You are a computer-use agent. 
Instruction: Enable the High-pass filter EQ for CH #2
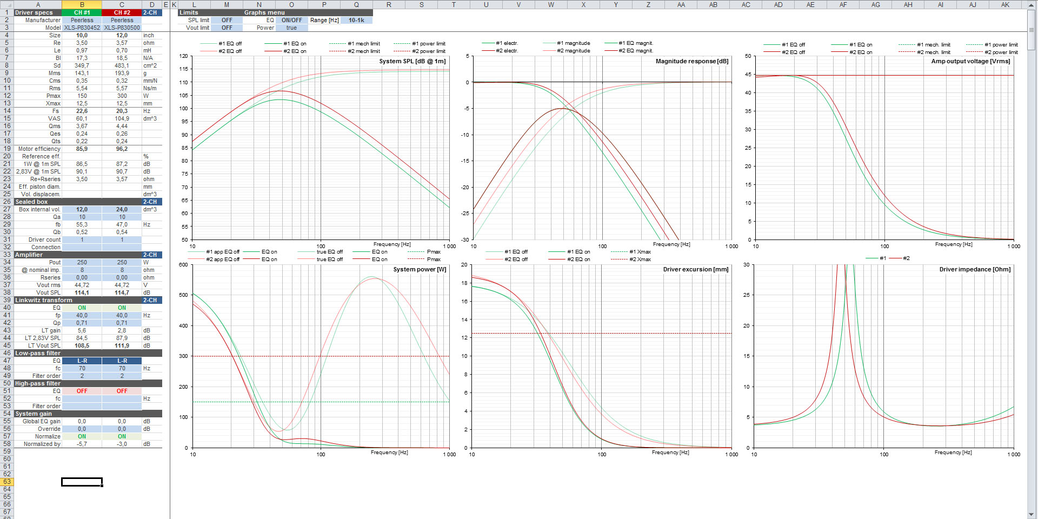click(x=122, y=391)
